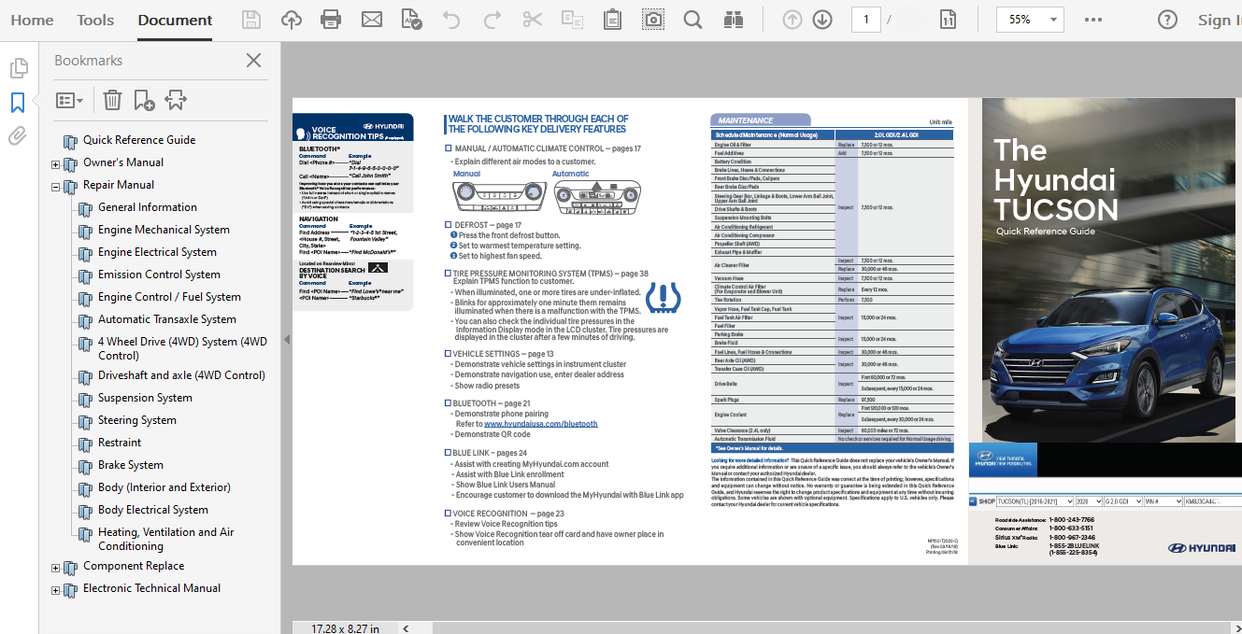Click the Print file icon
The height and width of the screenshot is (634, 1242).
pos(331,20)
